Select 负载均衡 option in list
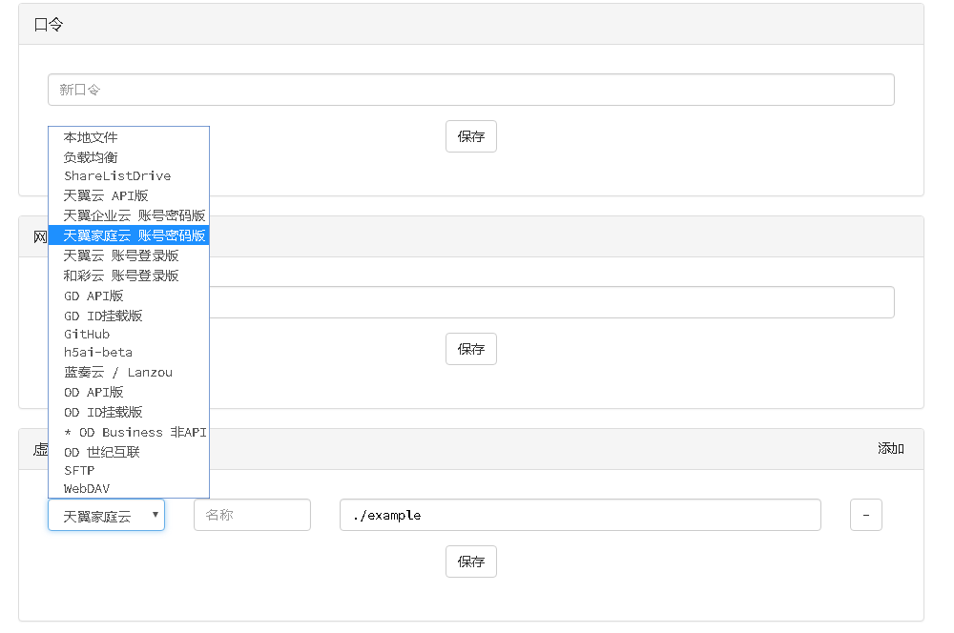Image resolution: width=954 pixels, height=633 pixels. [129, 157]
